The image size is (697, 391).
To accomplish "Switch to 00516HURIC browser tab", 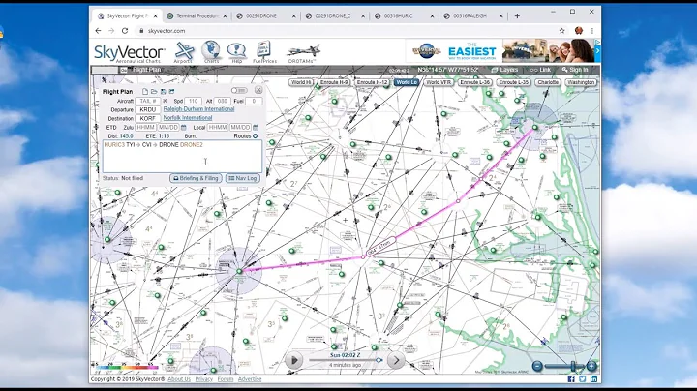I will tap(402, 16).
